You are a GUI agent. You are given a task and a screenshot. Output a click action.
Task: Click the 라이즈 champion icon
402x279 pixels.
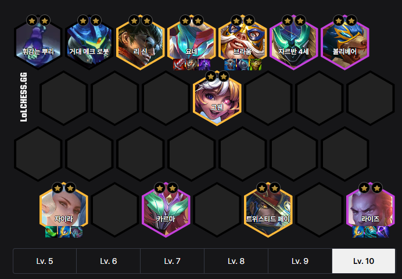click(x=370, y=210)
